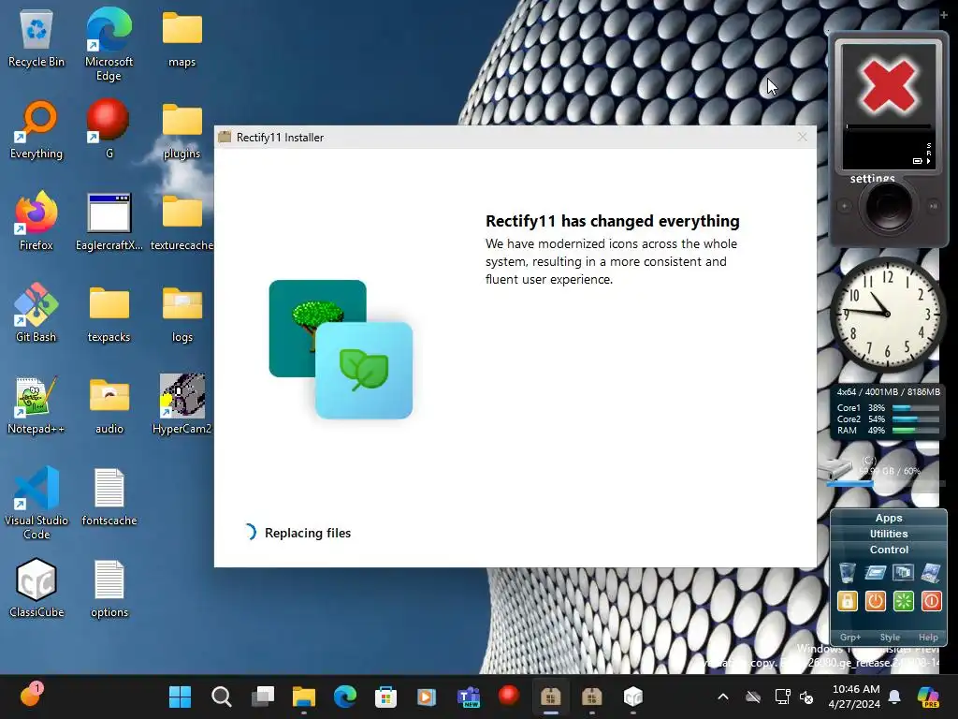Select the red ball G shortcut

click(109, 128)
